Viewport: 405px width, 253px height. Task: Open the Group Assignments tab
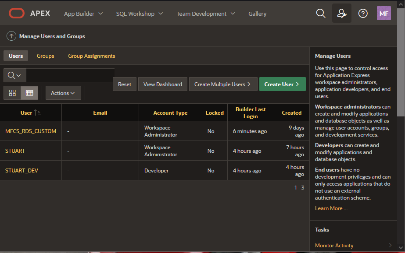[x=91, y=56]
